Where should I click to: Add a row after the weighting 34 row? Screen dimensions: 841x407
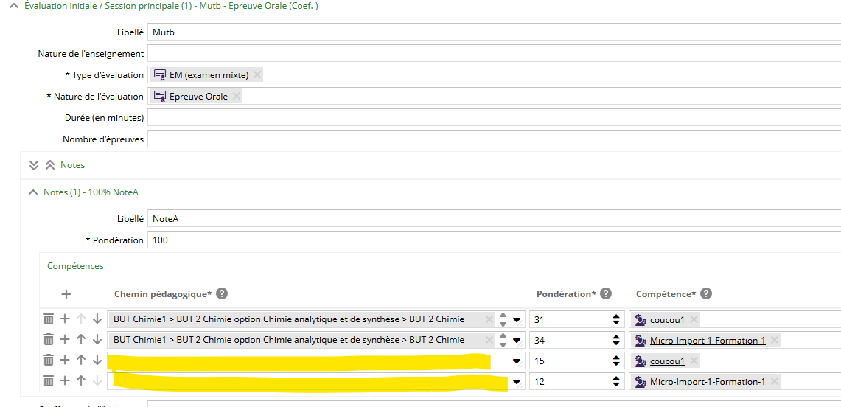pos(65,340)
